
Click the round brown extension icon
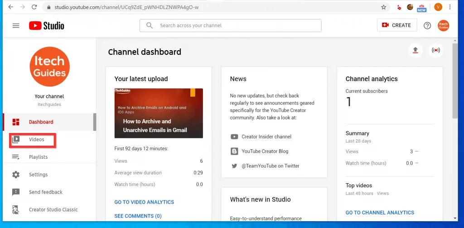pyautogui.click(x=410, y=7)
